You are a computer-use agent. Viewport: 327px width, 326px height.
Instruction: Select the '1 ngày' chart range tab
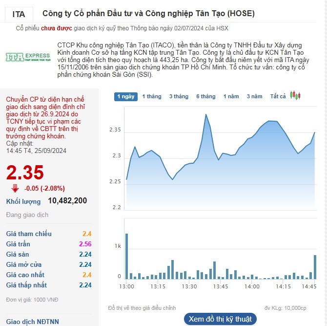[x=126, y=96]
